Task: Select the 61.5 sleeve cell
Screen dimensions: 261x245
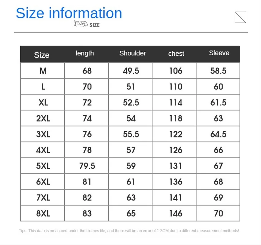Action: pyautogui.click(x=218, y=103)
